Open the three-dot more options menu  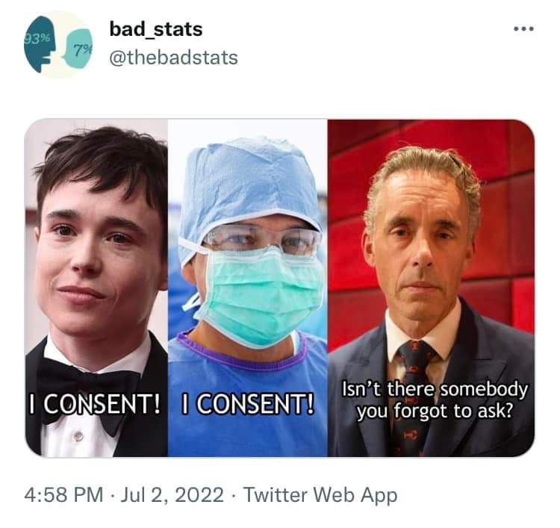pos(523,28)
